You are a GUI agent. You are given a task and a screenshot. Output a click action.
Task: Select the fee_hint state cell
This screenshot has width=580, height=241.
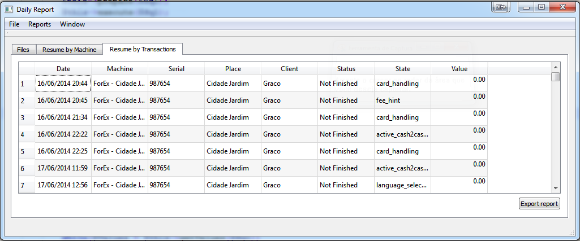point(402,100)
